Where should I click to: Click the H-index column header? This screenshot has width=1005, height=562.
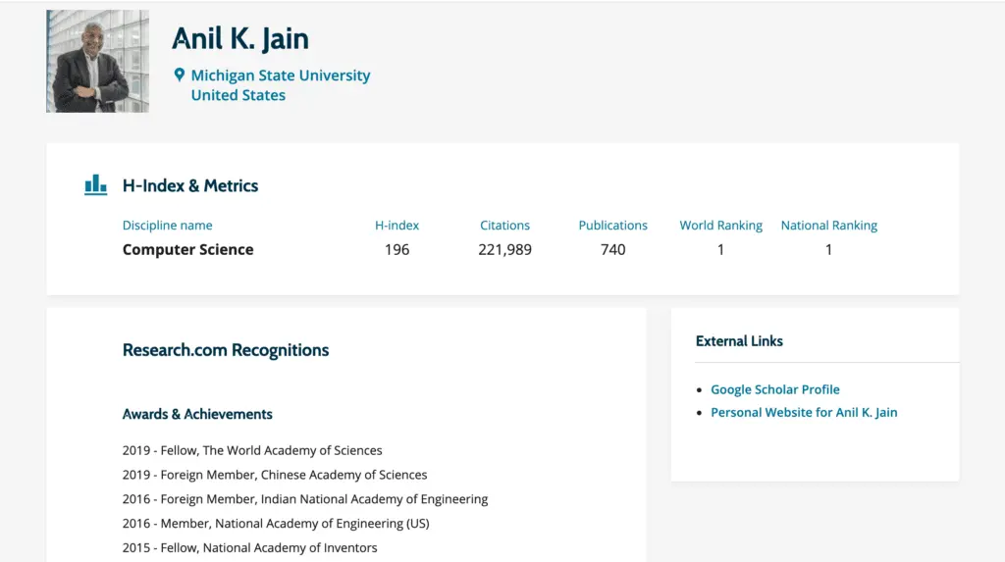tap(397, 226)
